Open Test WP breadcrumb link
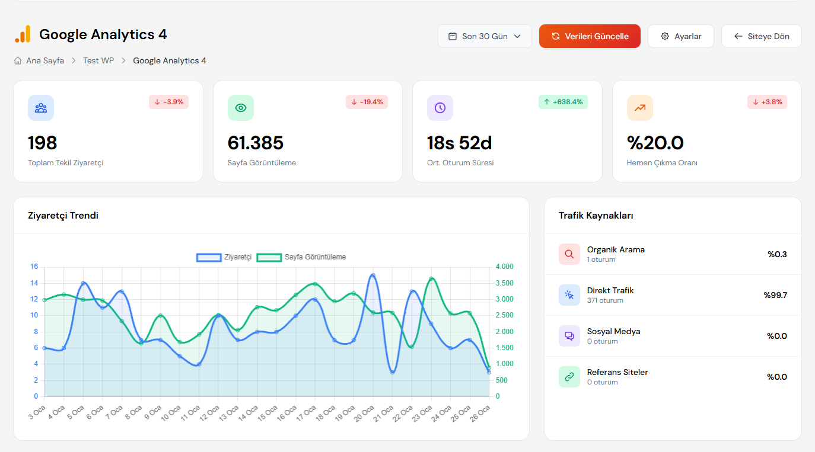Image resolution: width=815 pixels, height=452 pixels. pos(98,60)
